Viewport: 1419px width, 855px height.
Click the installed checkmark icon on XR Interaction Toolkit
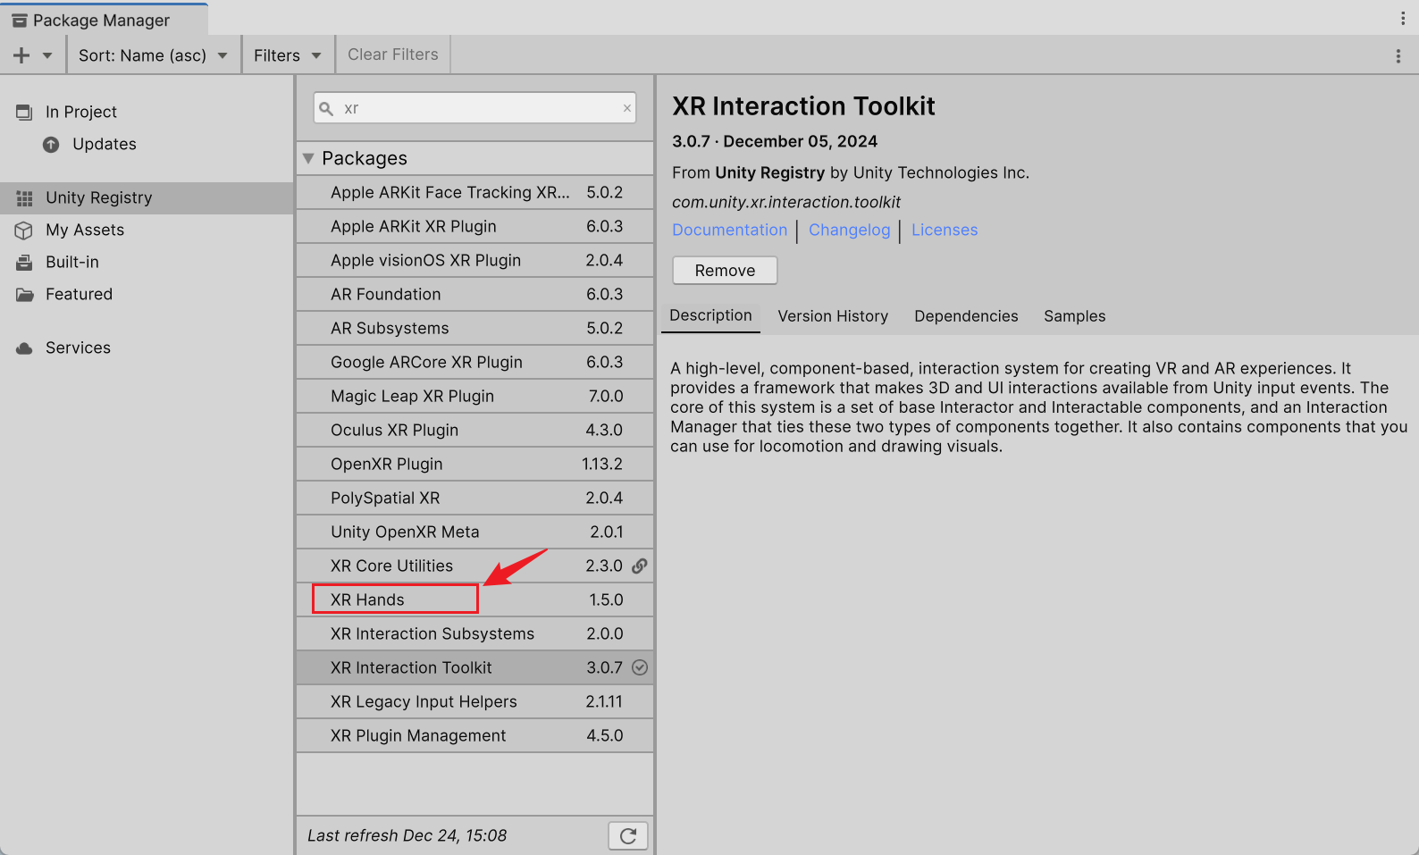640,667
